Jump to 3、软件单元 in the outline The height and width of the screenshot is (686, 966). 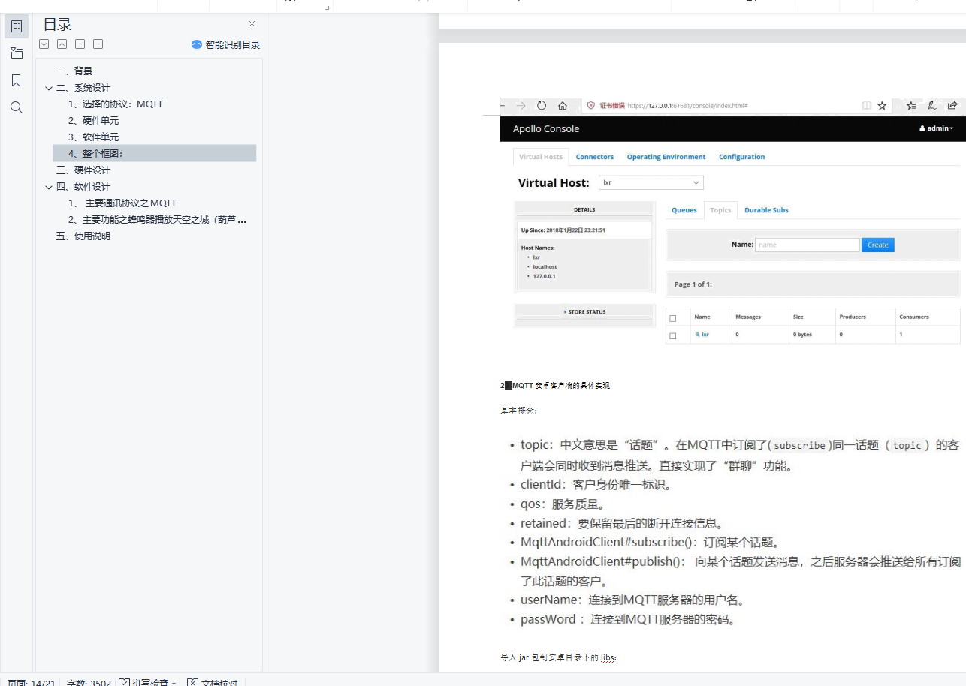click(x=93, y=137)
